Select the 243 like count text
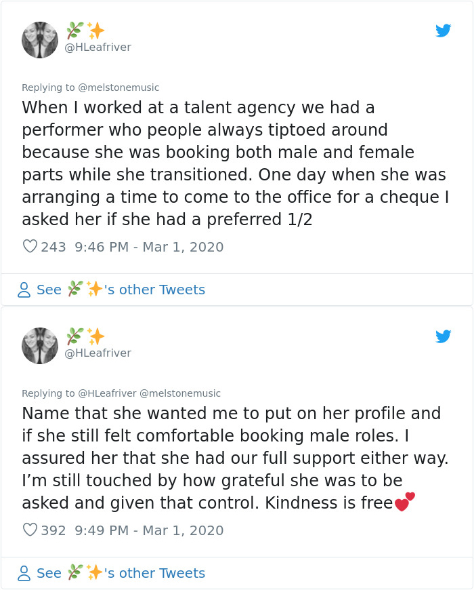The width and height of the screenshot is (474, 590). click(x=53, y=247)
